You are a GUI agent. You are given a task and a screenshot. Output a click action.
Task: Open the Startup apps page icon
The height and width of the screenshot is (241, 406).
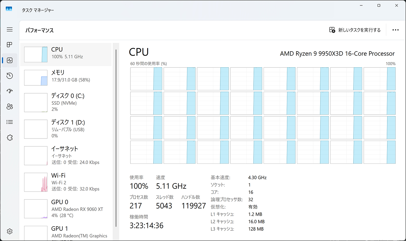coord(10,91)
